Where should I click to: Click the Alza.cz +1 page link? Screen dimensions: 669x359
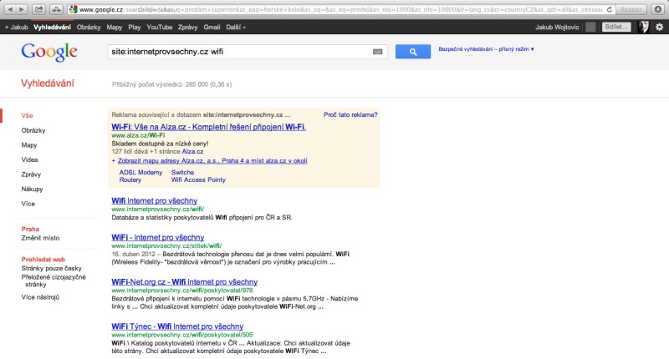192,151
